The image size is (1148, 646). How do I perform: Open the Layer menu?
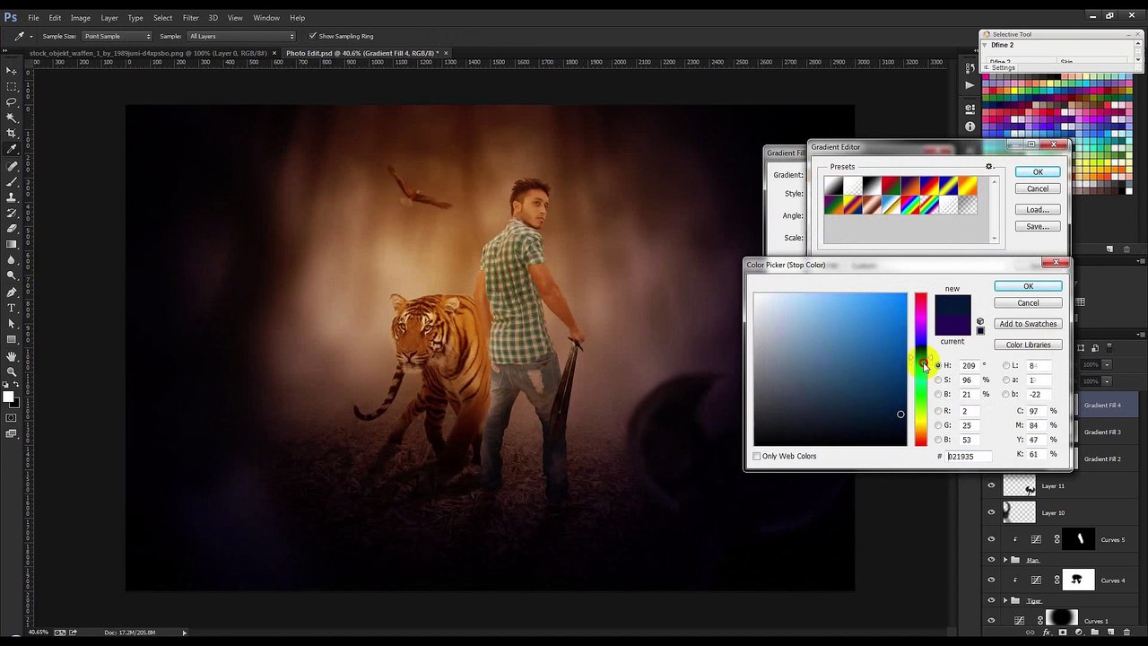pyautogui.click(x=109, y=18)
